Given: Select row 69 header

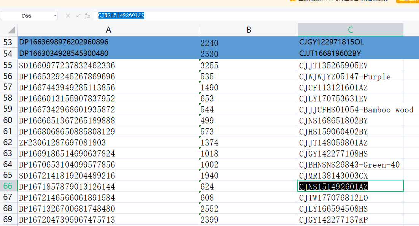Looking at the screenshot, I should 8,220.
